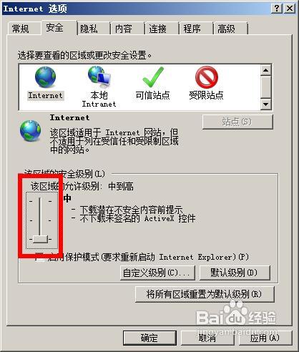Click the 默认级别 button
Screen dimensions: 299x352
(235, 273)
